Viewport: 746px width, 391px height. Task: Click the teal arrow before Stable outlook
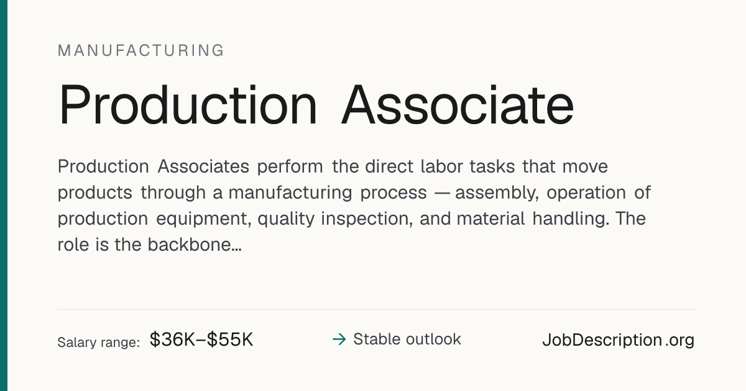coord(339,339)
